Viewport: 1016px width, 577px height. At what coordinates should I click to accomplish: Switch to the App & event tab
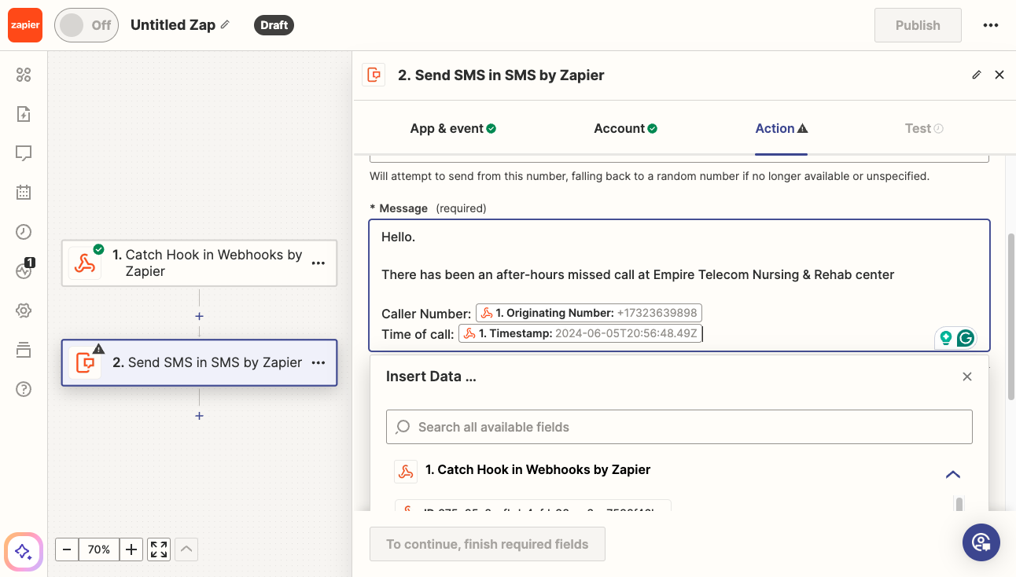453,128
